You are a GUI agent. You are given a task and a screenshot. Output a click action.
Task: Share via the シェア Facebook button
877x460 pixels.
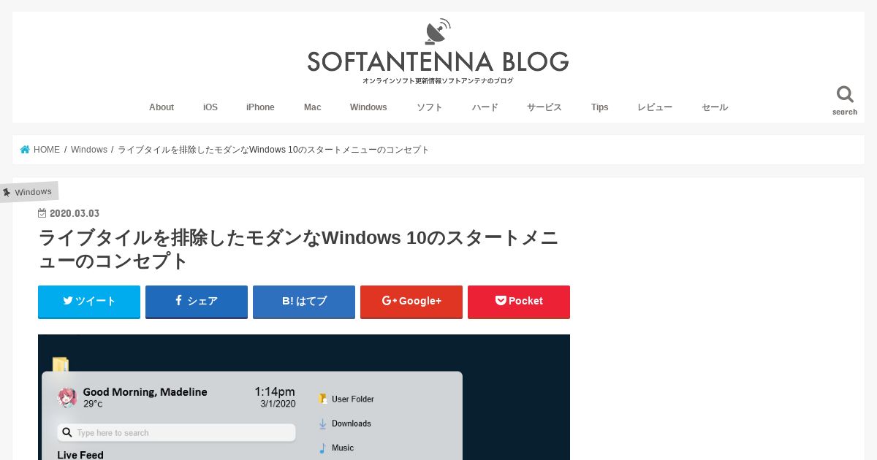point(197,302)
